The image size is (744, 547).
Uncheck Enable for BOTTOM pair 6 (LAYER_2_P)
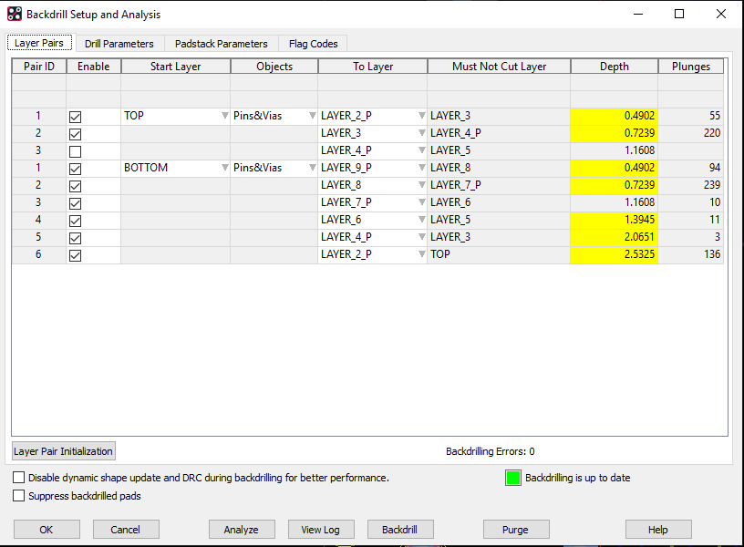pyautogui.click(x=75, y=255)
